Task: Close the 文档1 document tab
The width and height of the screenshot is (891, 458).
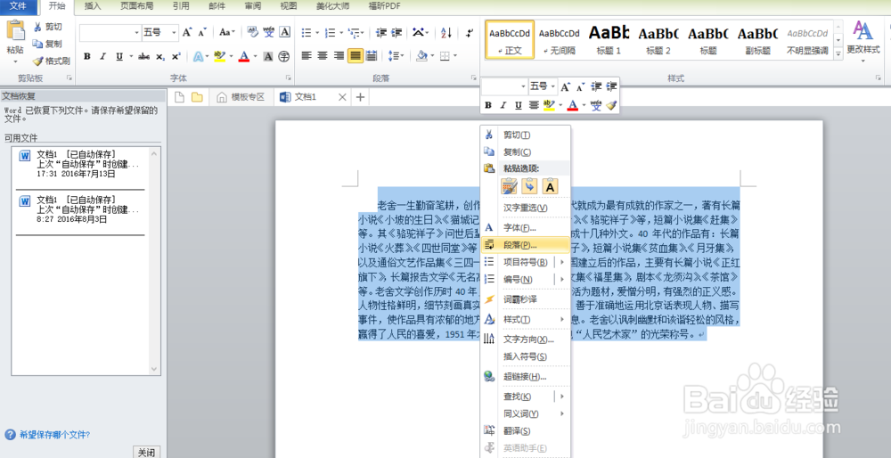Action: 342,97
